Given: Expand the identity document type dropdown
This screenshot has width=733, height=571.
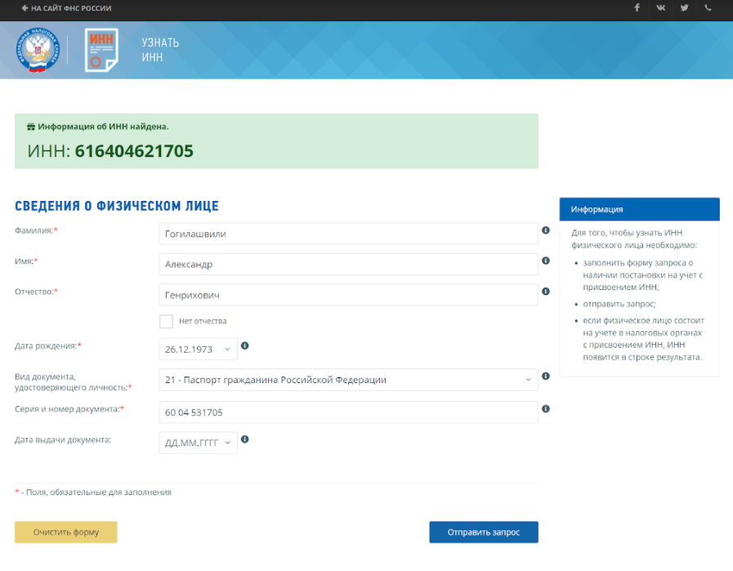Looking at the screenshot, I should 348,380.
